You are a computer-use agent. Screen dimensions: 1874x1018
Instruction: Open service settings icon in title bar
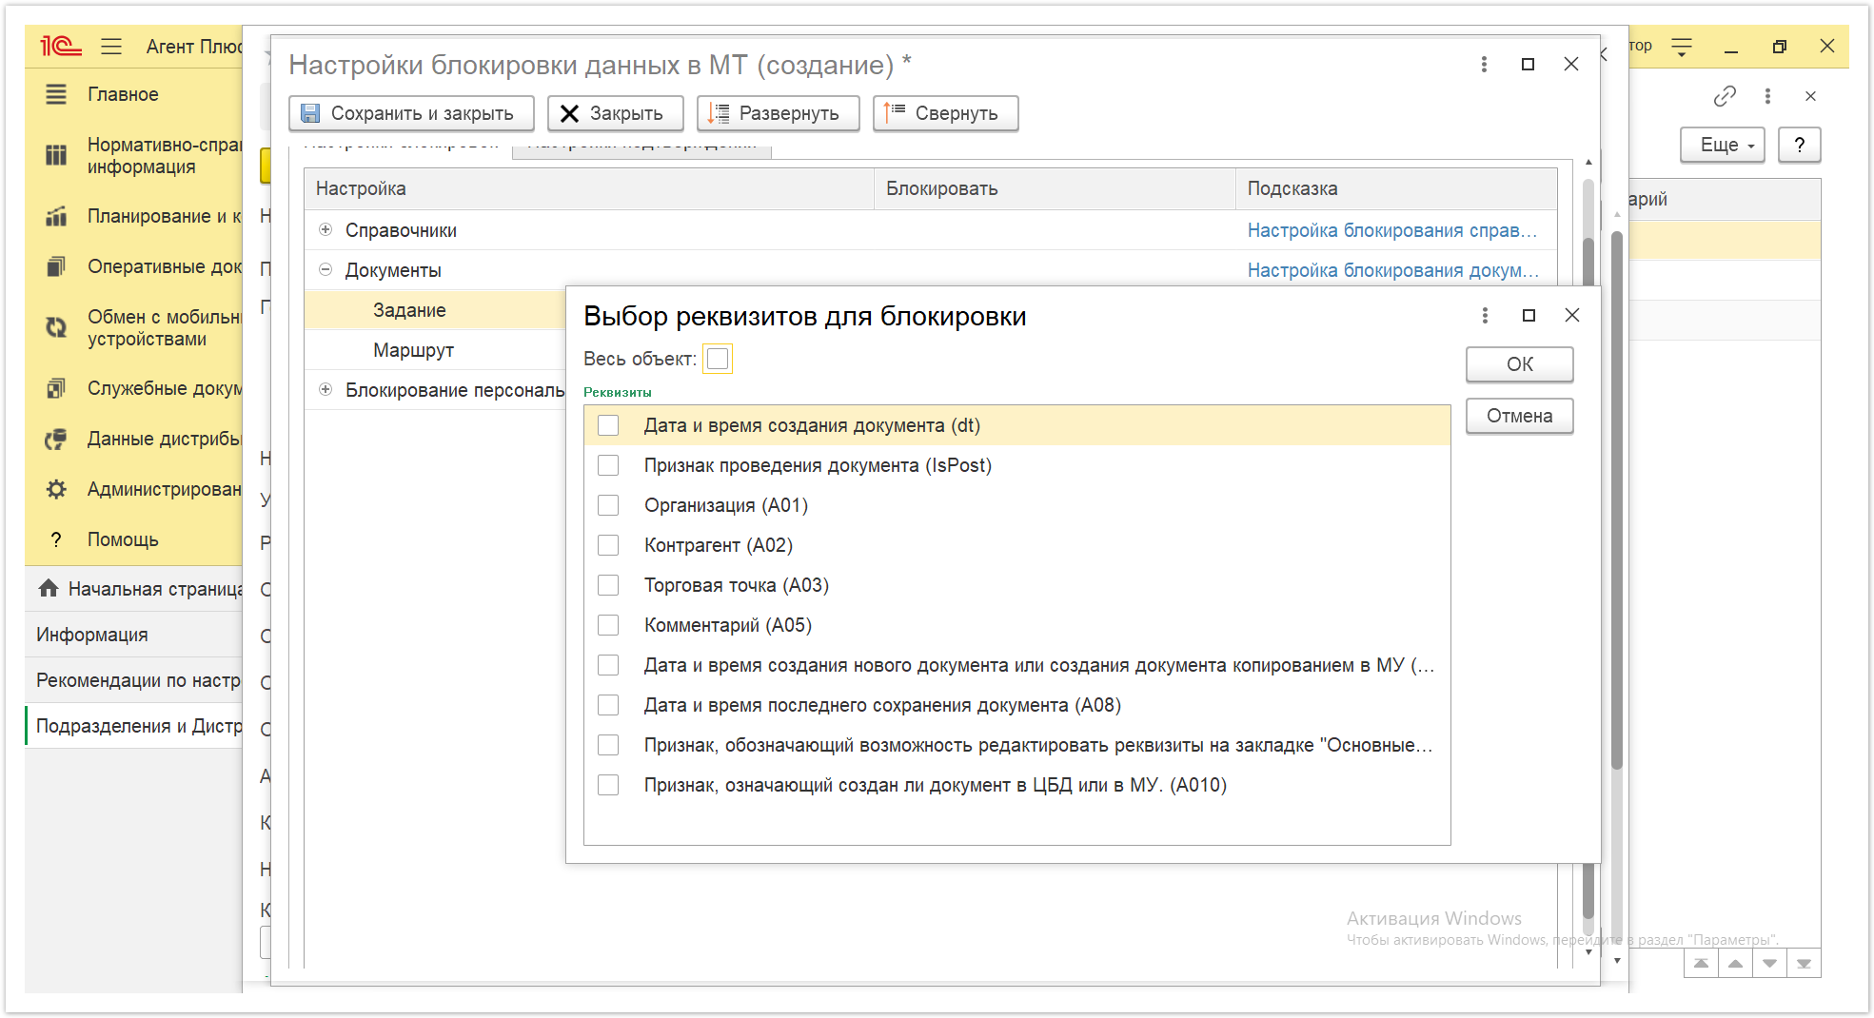click(1682, 46)
